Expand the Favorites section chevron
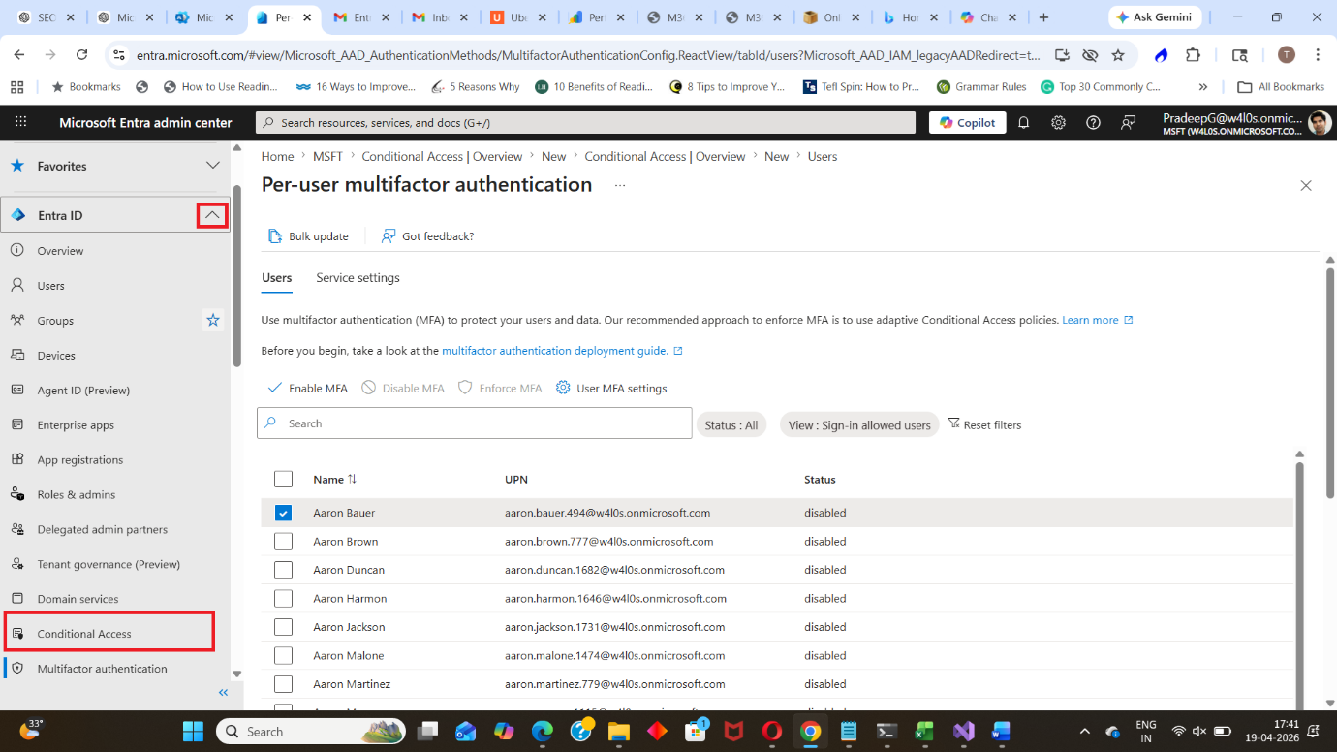 click(x=212, y=166)
